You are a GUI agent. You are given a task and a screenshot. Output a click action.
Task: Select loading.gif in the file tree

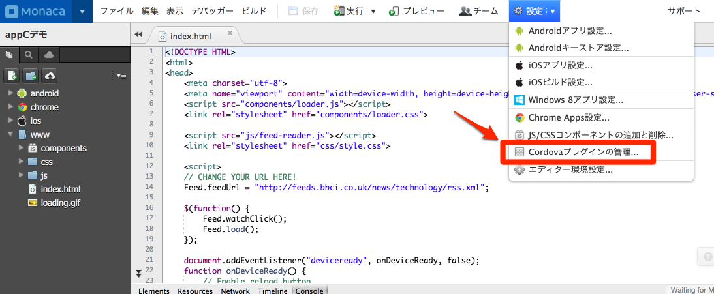pos(60,203)
